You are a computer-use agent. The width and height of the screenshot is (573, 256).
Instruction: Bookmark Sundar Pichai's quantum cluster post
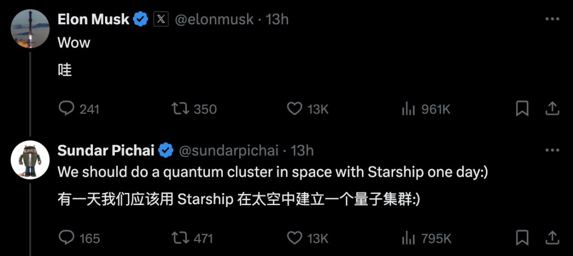[x=522, y=238]
